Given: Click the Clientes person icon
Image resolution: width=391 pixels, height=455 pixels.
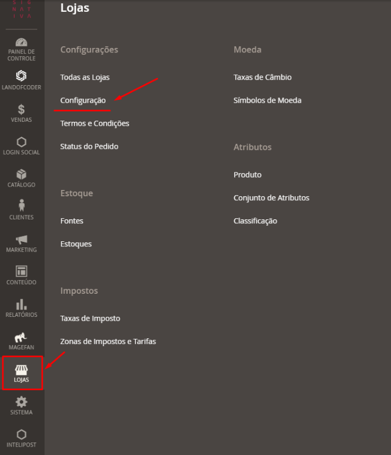Looking at the screenshot, I should (x=21, y=206).
